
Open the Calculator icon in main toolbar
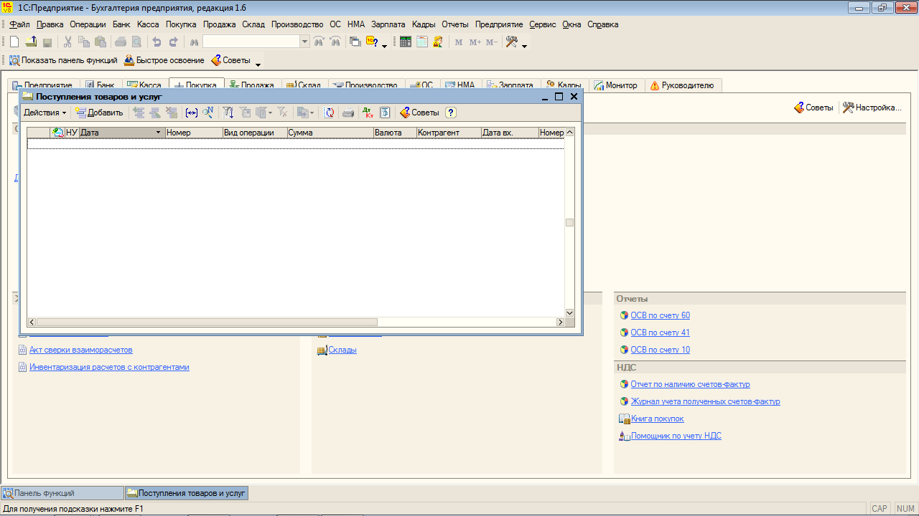406,42
